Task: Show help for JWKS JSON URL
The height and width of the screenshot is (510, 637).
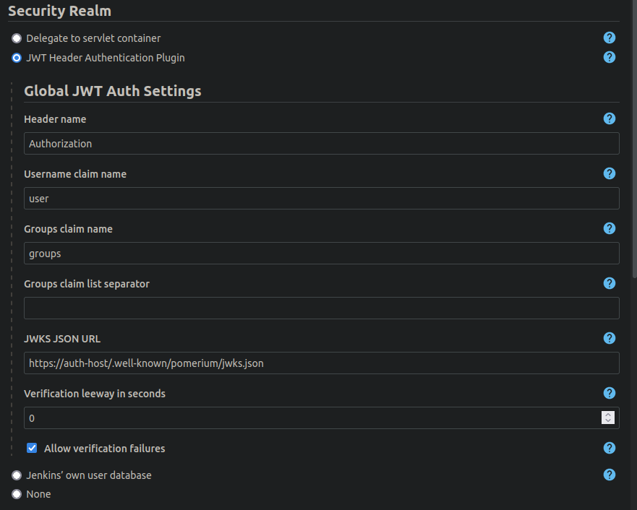Action: [609, 338]
